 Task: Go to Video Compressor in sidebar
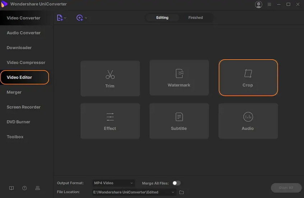pos(26,62)
